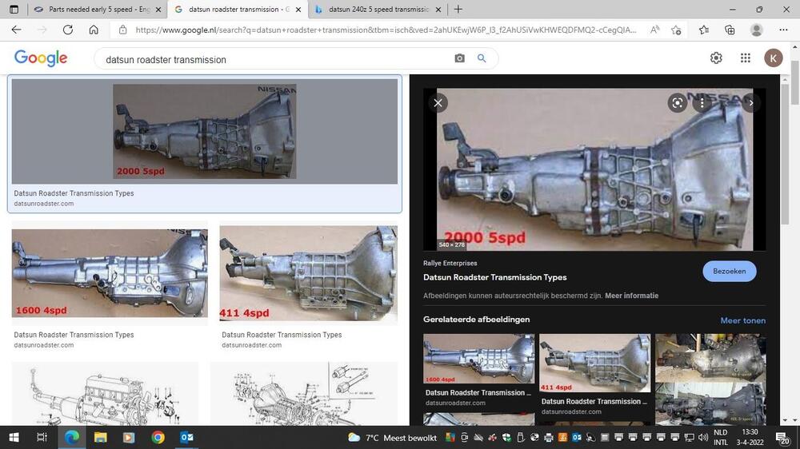
Task: Open related 1600 4spd image in panel
Action: 478,358
